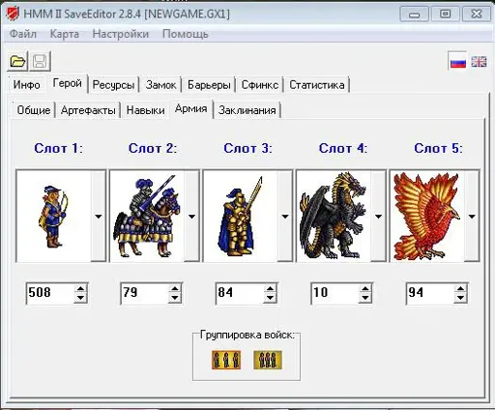This screenshot has height=410, width=495.
Task: Open the Настройки menu
Action: point(121,34)
